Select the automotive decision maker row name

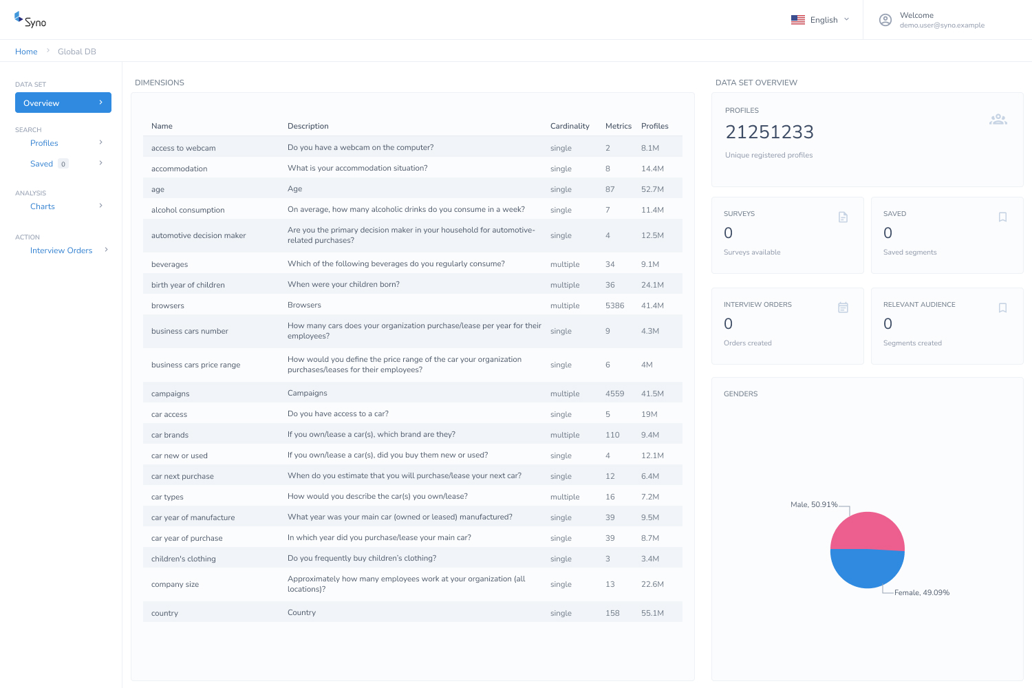point(199,235)
